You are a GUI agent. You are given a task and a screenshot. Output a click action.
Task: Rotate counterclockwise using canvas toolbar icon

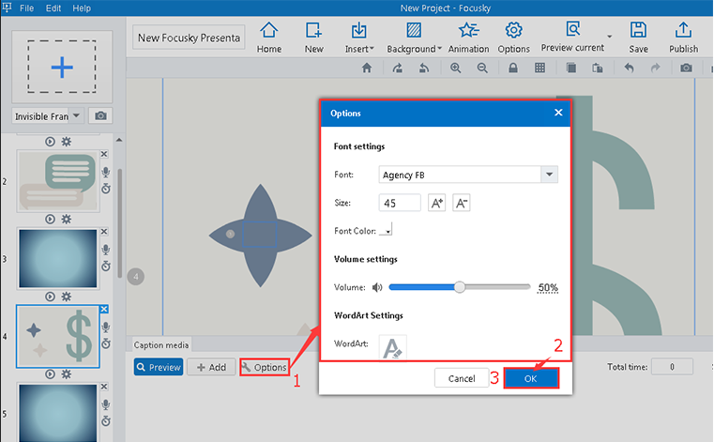424,69
